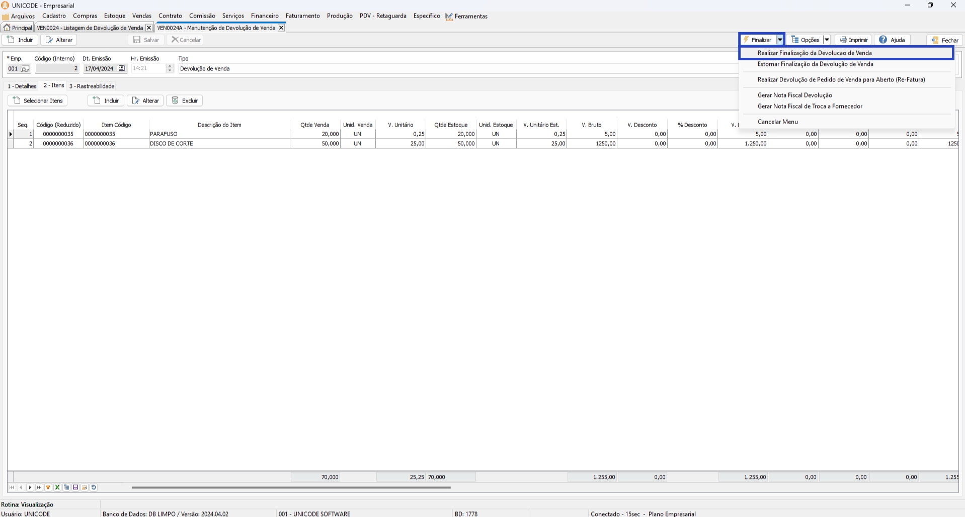Expand the Opções dropdown arrow
Image resolution: width=965 pixels, height=517 pixels.
click(826, 40)
